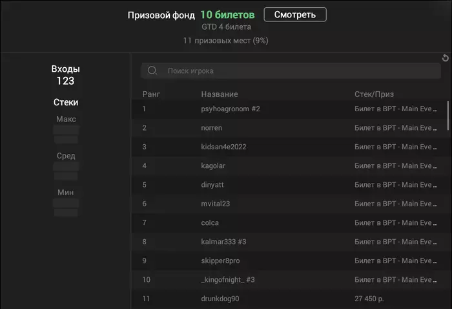The width and height of the screenshot is (452, 309).
Task: Pick skipper8pro in the ranking
Action: click(x=220, y=261)
